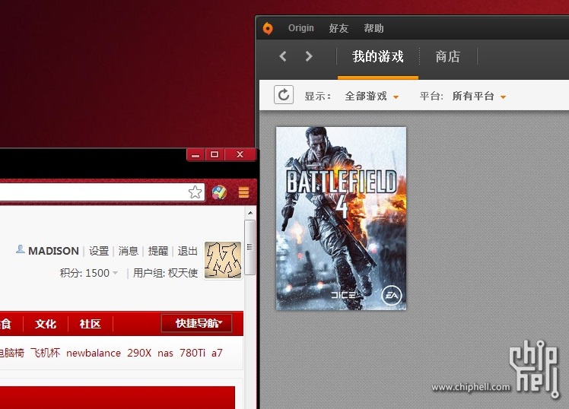Switch to the 我的游戏 tab
The image size is (569, 409).
point(378,56)
